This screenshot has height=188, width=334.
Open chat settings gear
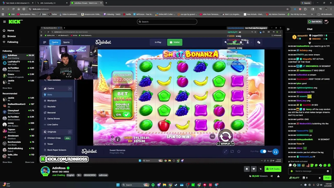pos(320,178)
